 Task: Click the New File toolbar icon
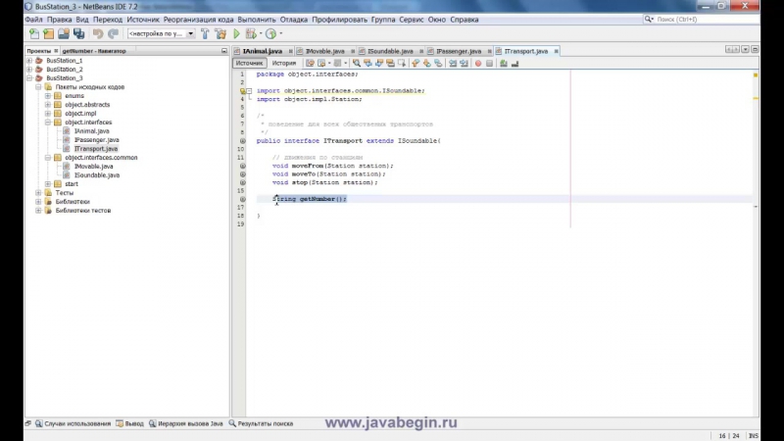tap(33, 33)
